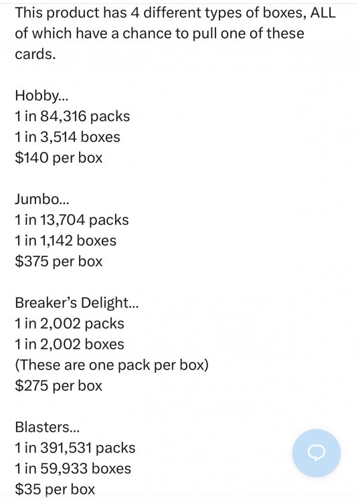Click the "1 in 3,514 boxes" line
This screenshot has width=358, height=502.
tap(68, 137)
